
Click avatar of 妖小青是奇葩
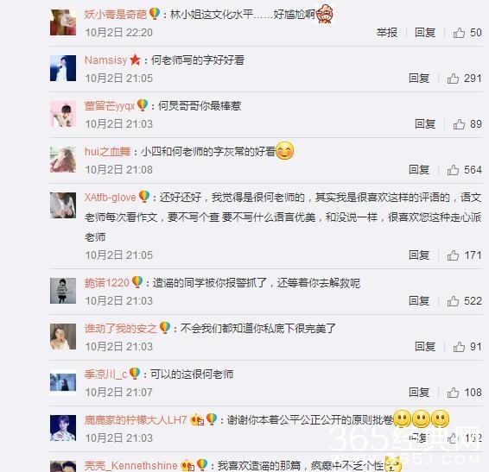[x=63, y=22]
